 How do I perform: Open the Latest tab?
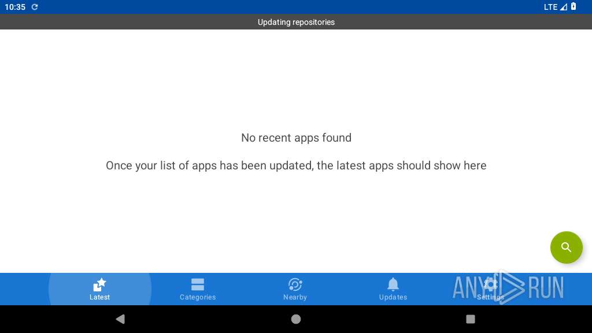pyautogui.click(x=99, y=289)
